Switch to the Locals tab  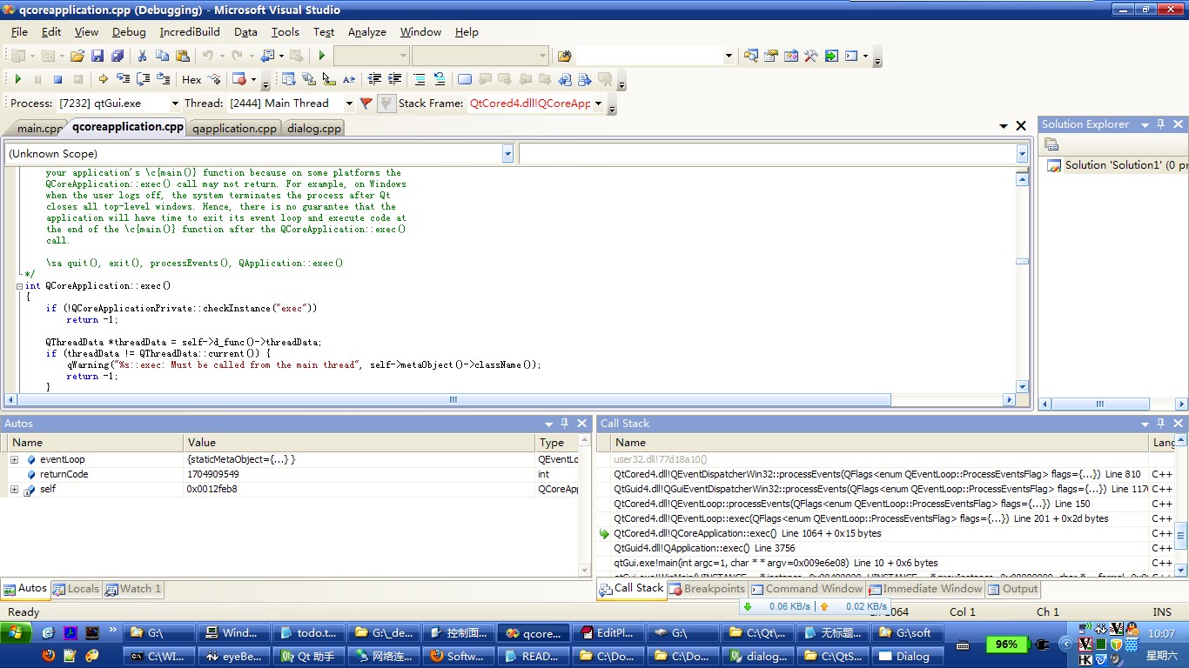coord(76,589)
